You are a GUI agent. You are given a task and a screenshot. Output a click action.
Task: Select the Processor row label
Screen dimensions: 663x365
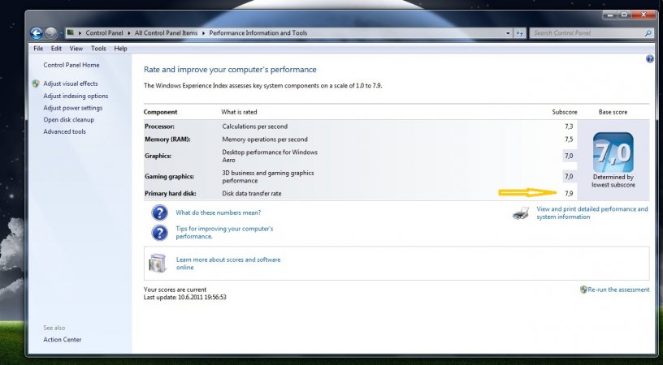(x=159, y=127)
